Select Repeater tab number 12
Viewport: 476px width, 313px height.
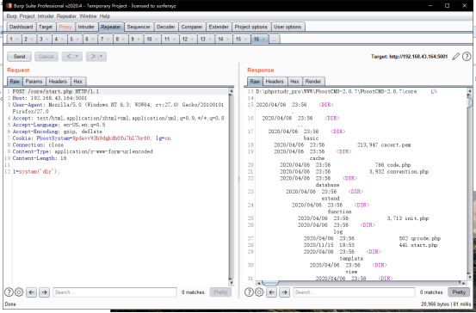tap(185, 40)
